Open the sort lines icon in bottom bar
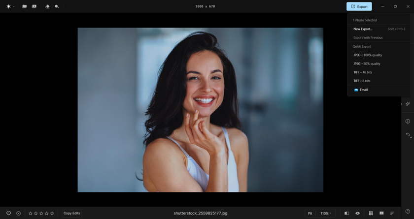The height and width of the screenshot is (219, 414). point(392,213)
